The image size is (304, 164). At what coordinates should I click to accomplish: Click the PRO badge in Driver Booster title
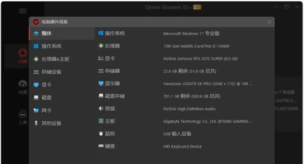(197, 7)
